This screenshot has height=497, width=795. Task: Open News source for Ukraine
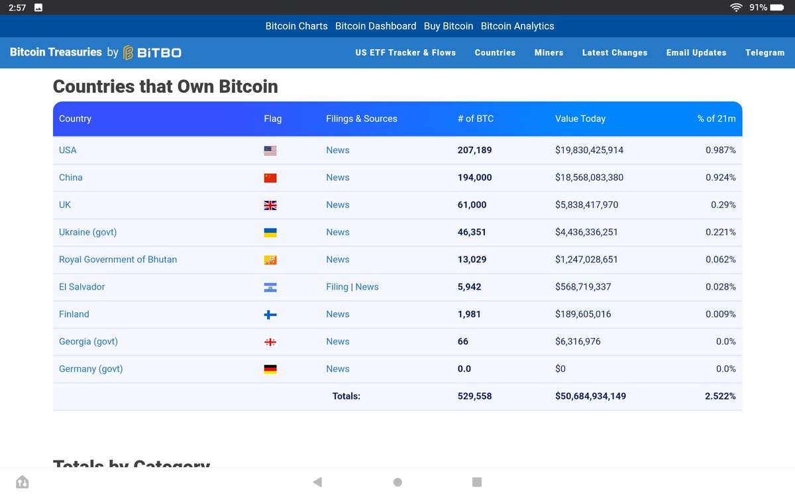[338, 233]
